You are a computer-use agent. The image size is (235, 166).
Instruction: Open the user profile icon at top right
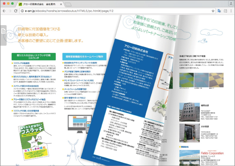[x=231, y=3]
